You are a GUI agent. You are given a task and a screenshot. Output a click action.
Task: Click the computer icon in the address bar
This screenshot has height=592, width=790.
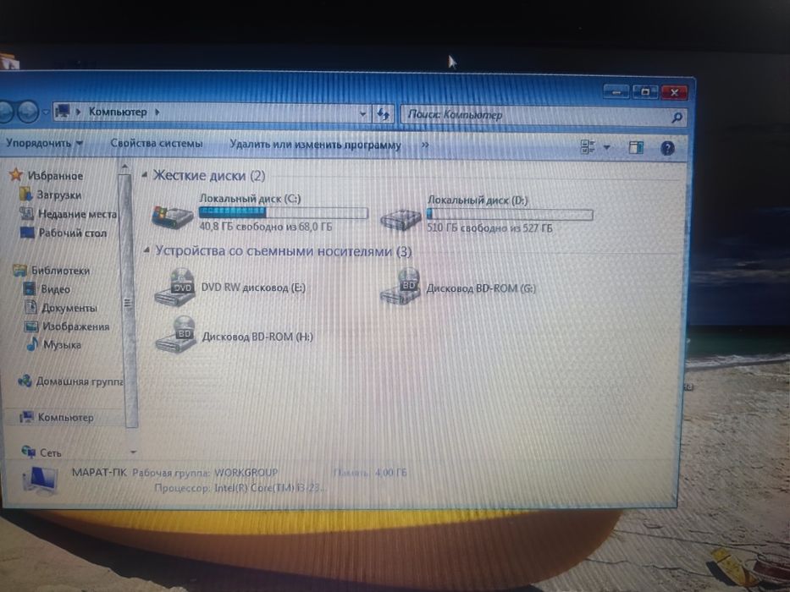click(x=63, y=111)
